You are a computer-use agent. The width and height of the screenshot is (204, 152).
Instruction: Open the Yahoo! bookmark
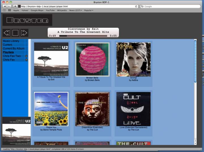click(25, 10)
